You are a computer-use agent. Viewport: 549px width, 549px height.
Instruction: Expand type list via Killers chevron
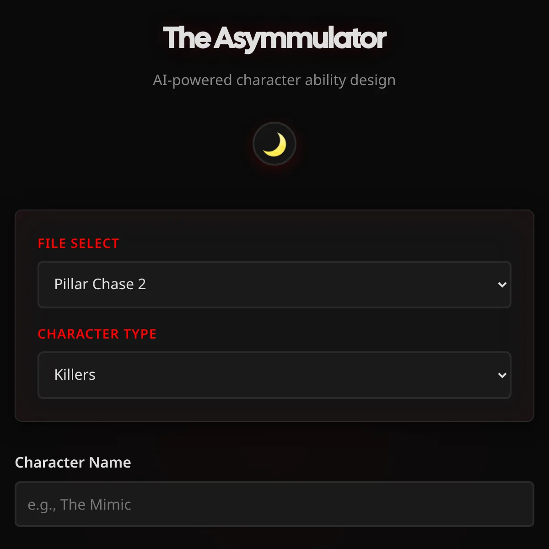point(502,375)
